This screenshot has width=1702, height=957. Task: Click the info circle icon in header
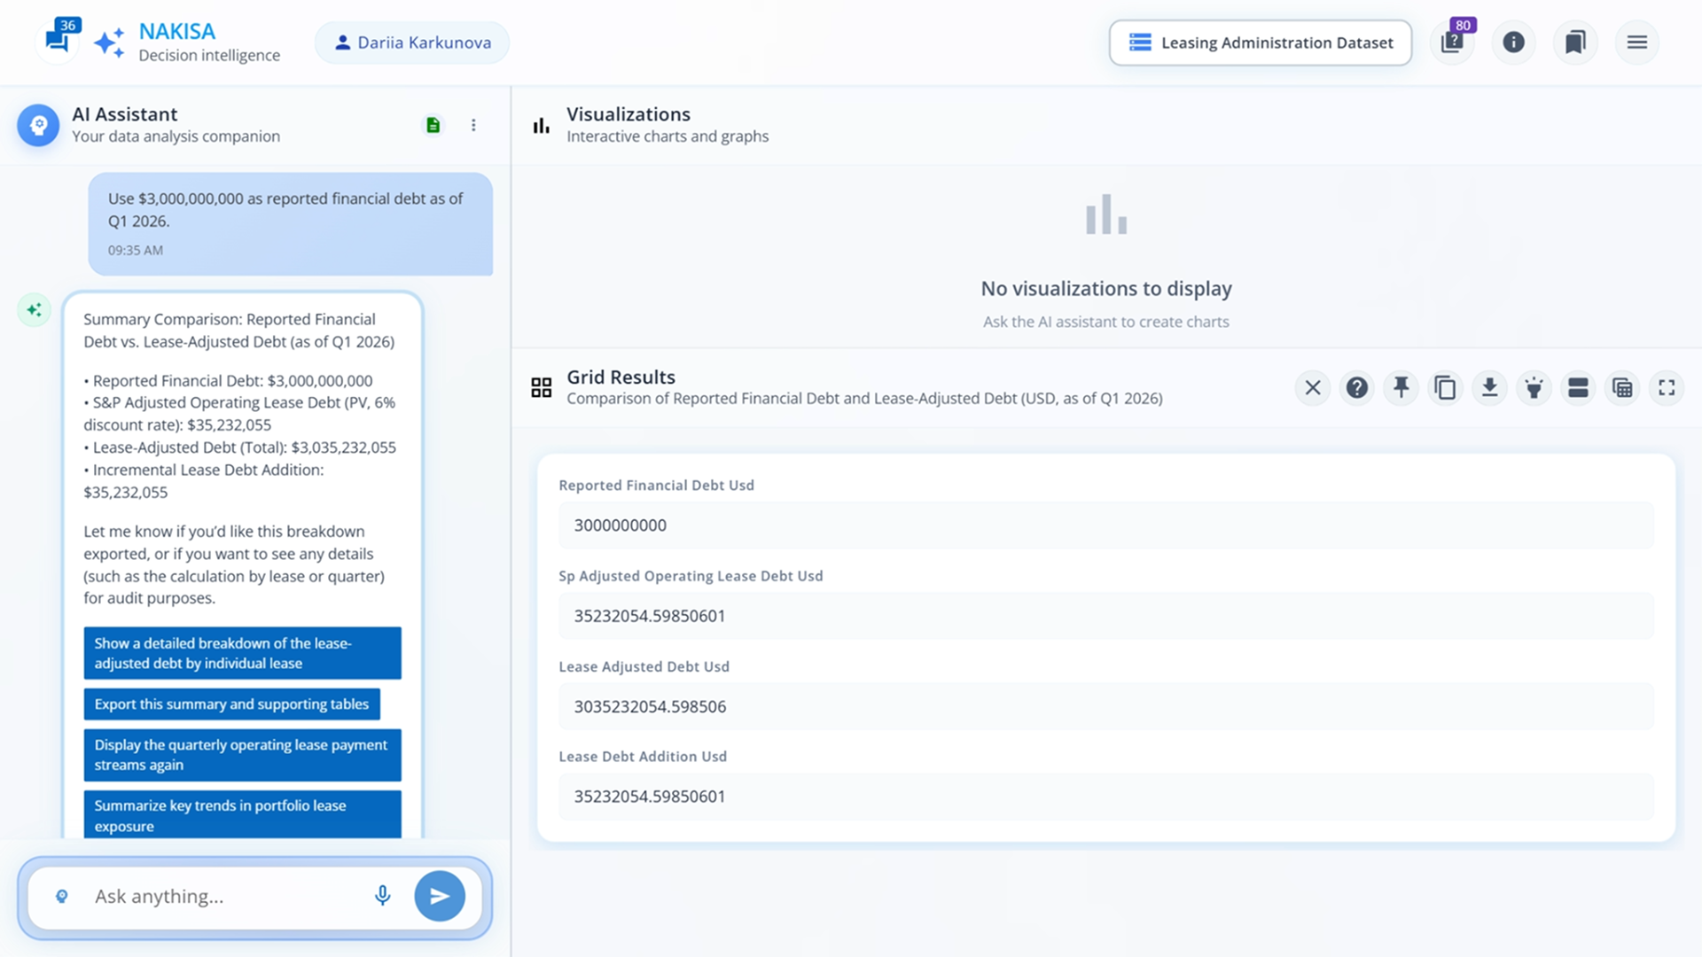[1513, 42]
